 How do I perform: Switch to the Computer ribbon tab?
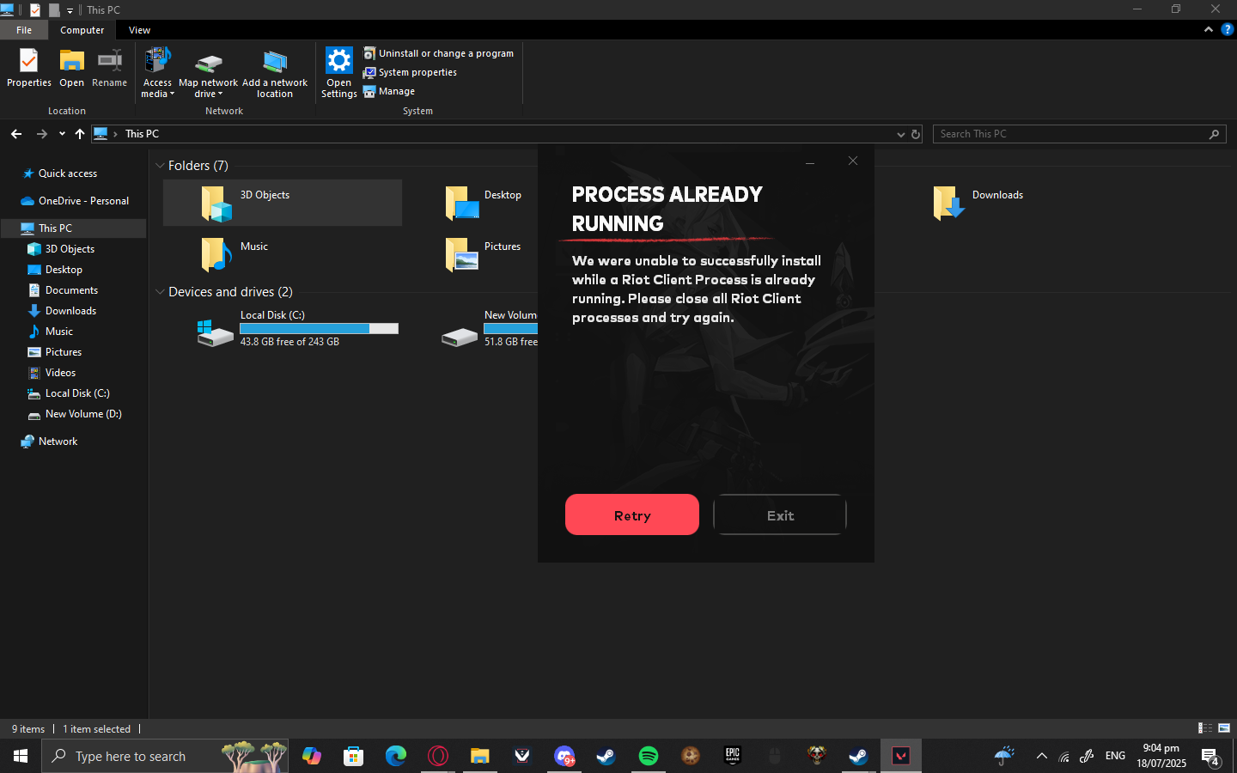(x=82, y=30)
